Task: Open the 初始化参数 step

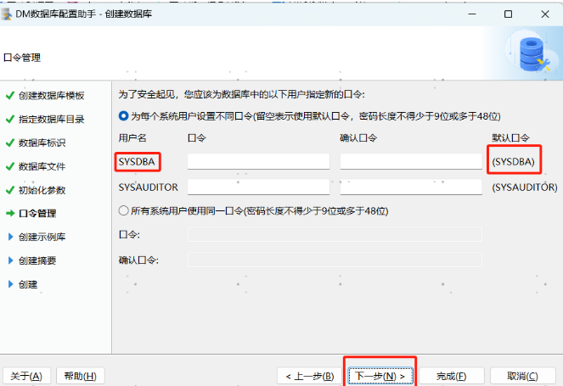Action: click(x=42, y=191)
